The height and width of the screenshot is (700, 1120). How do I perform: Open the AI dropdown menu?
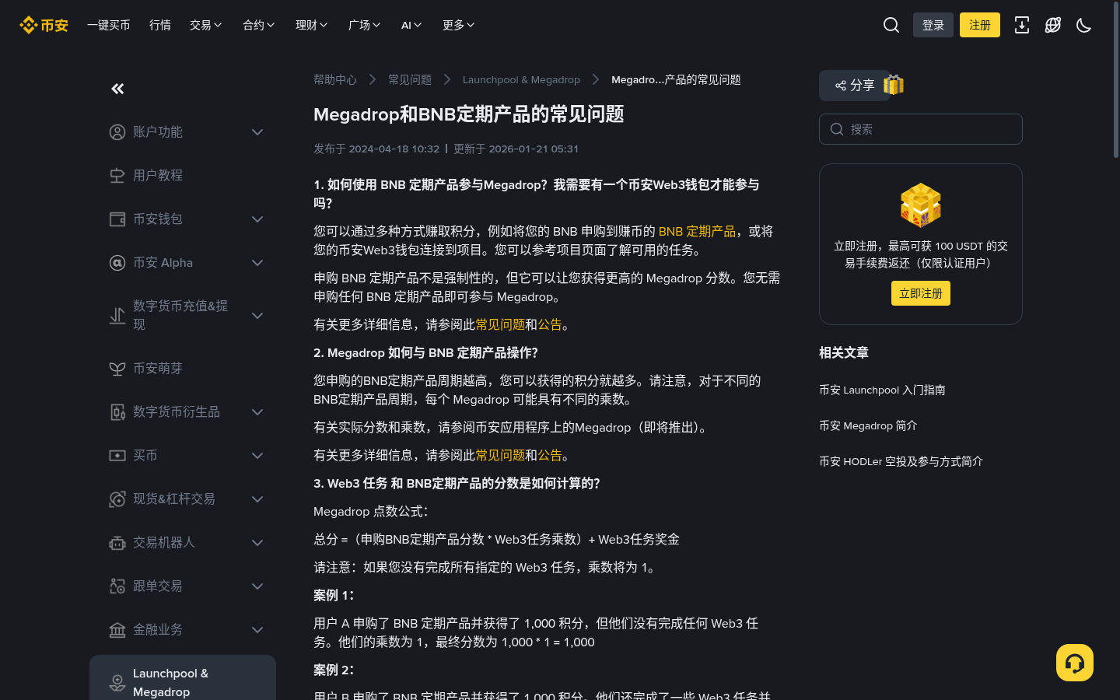[x=411, y=25]
